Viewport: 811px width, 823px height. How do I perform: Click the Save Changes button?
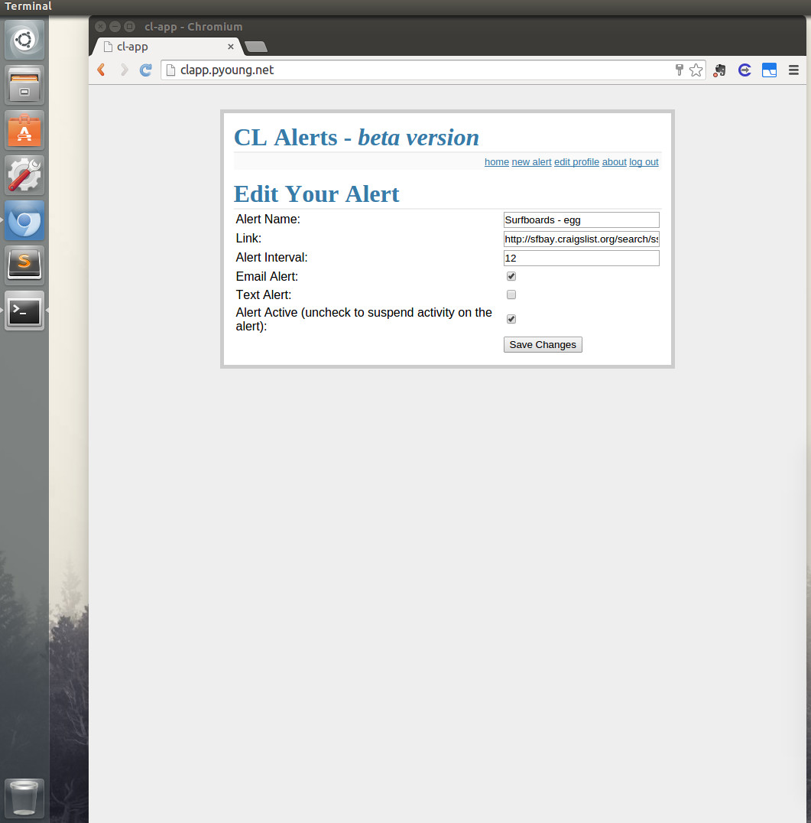[543, 345]
